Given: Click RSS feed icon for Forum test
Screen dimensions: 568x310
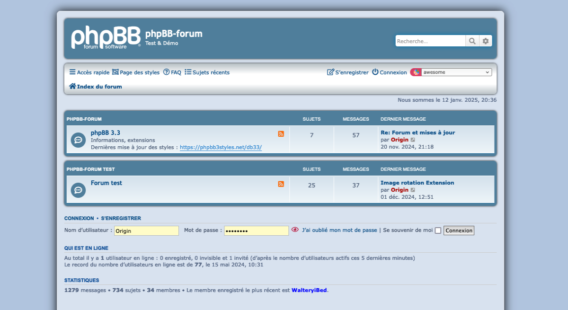Looking at the screenshot, I should tap(281, 184).
